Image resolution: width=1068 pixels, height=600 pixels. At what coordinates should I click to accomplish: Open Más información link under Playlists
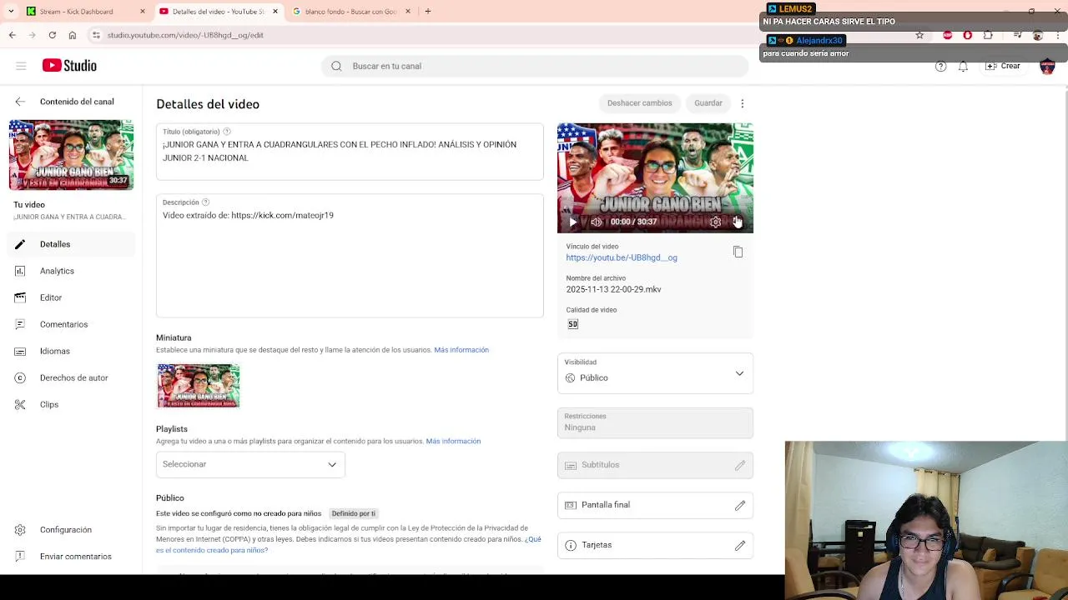click(453, 441)
